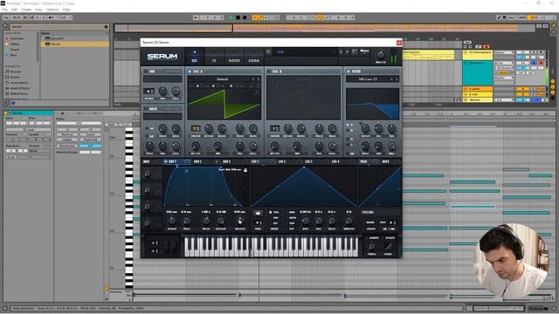Click the OSC B UNISON stepper
Screen dimensions: 559x314
pyautogui.click(x=274, y=128)
